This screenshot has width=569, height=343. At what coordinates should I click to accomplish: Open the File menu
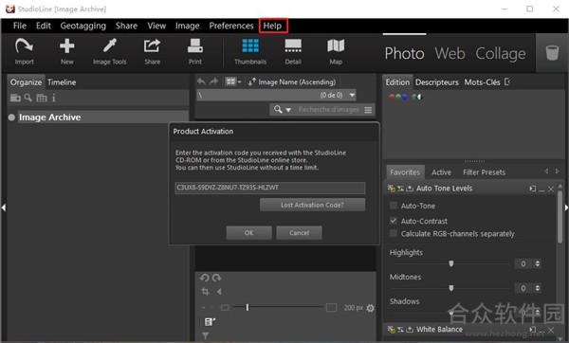point(20,26)
